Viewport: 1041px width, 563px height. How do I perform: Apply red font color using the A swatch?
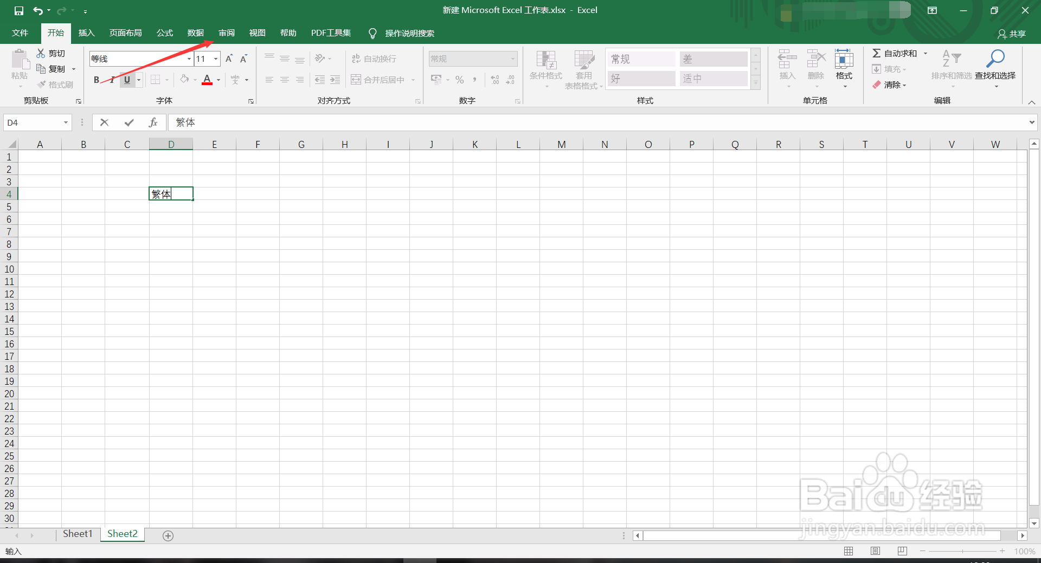tap(207, 80)
